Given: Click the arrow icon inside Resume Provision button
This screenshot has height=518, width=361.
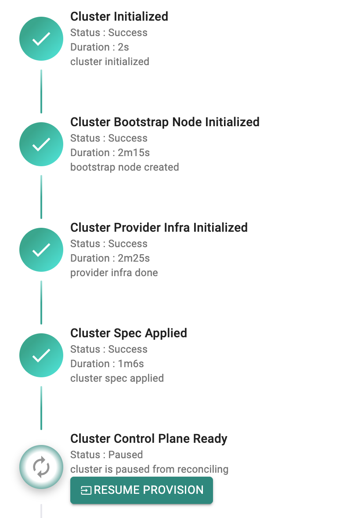Looking at the screenshot, I should 86,490.
